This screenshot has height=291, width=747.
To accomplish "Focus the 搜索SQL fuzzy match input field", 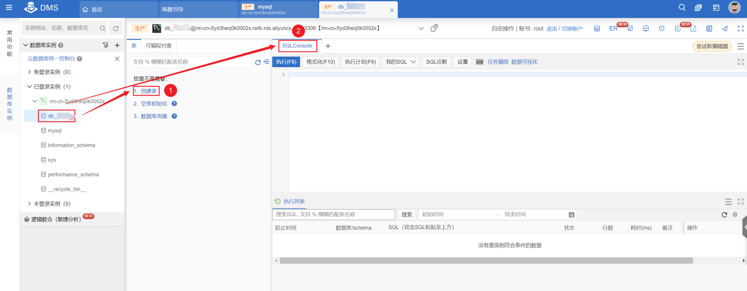I will pyautogui.click(x=334, y=214).
